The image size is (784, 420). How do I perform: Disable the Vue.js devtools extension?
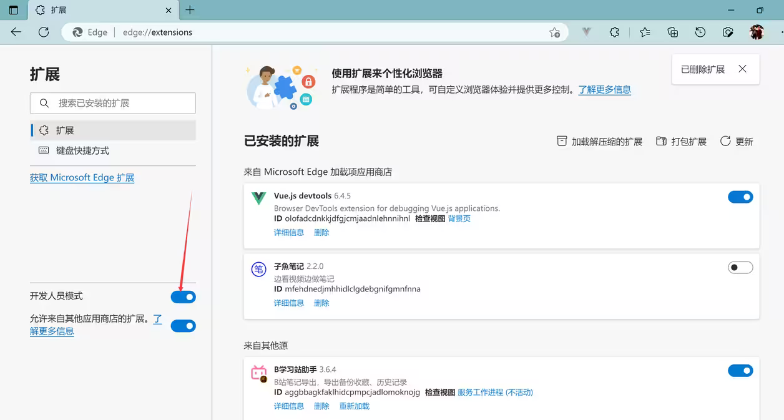[740, 197]
